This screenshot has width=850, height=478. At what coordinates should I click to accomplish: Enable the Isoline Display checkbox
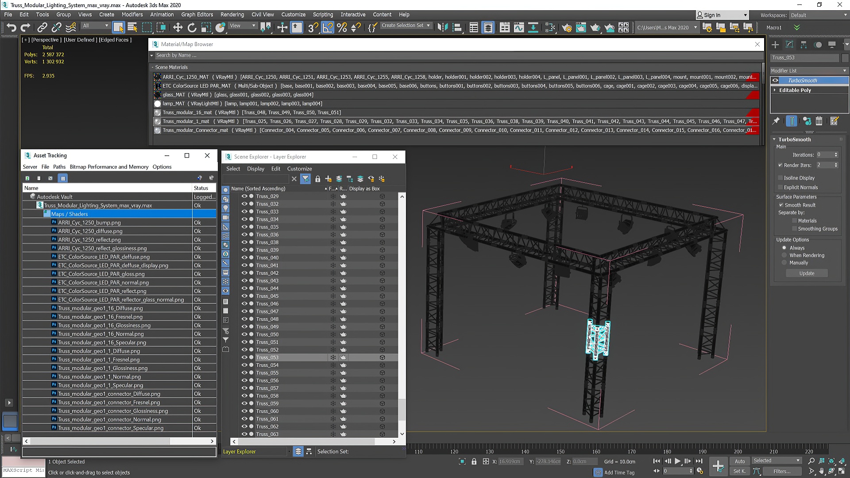[x=780, y=178]
